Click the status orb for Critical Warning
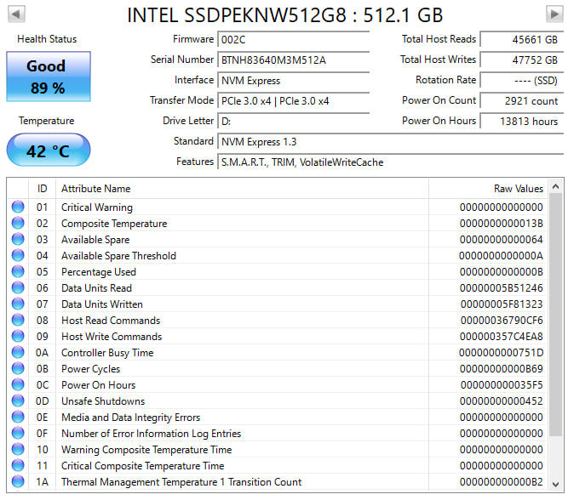Image resolution: width=568 pixels, height=500 pixels. [18, 207]
